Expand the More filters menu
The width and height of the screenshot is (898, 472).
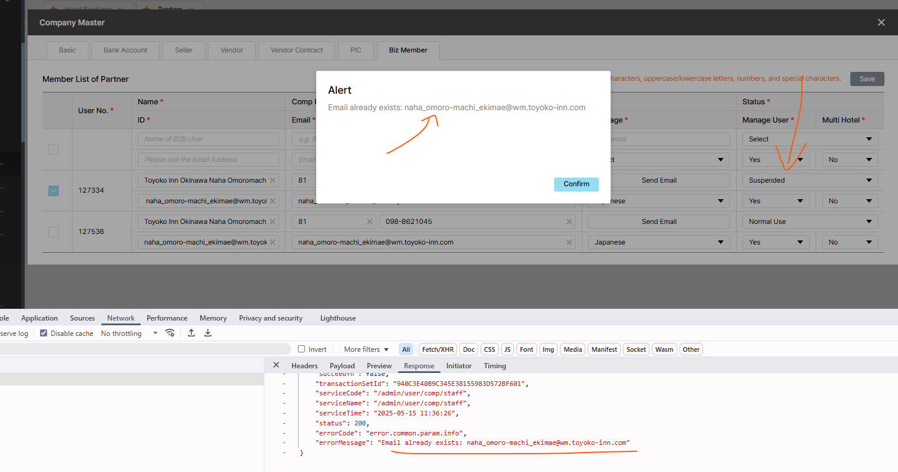366,349
